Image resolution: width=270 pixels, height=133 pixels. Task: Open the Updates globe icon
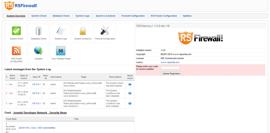click(38, 51)
